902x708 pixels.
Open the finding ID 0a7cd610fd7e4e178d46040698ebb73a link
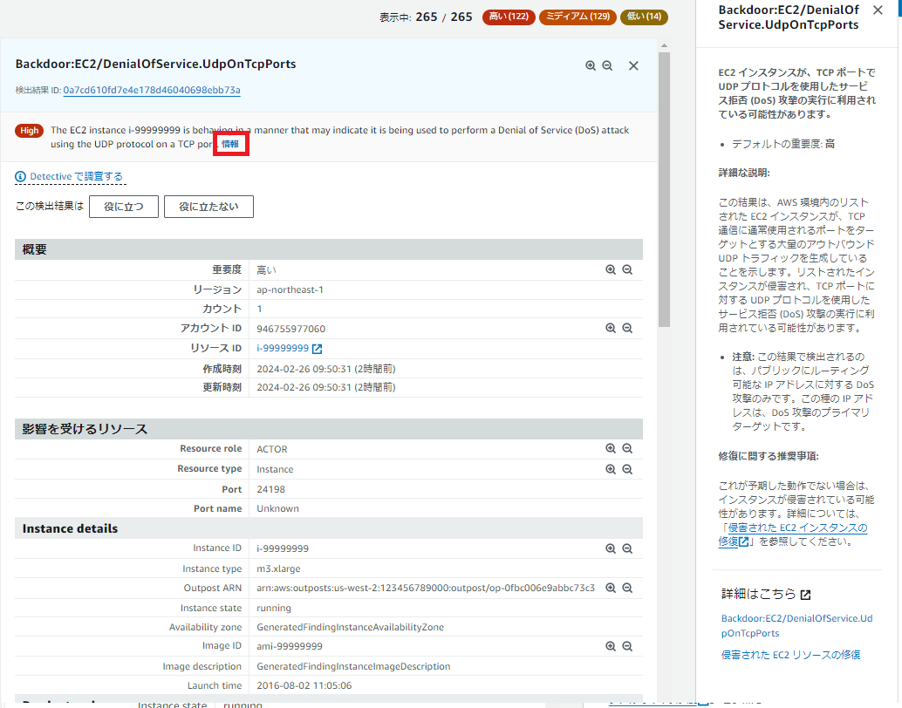(152, 91)
